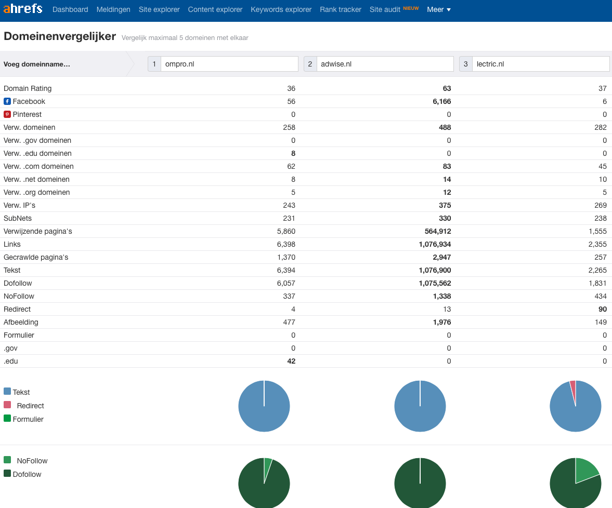The height and width of the screenshot is (508, 612).
Task: Click the ompro.nl domain input field
Action: point(229,64)
